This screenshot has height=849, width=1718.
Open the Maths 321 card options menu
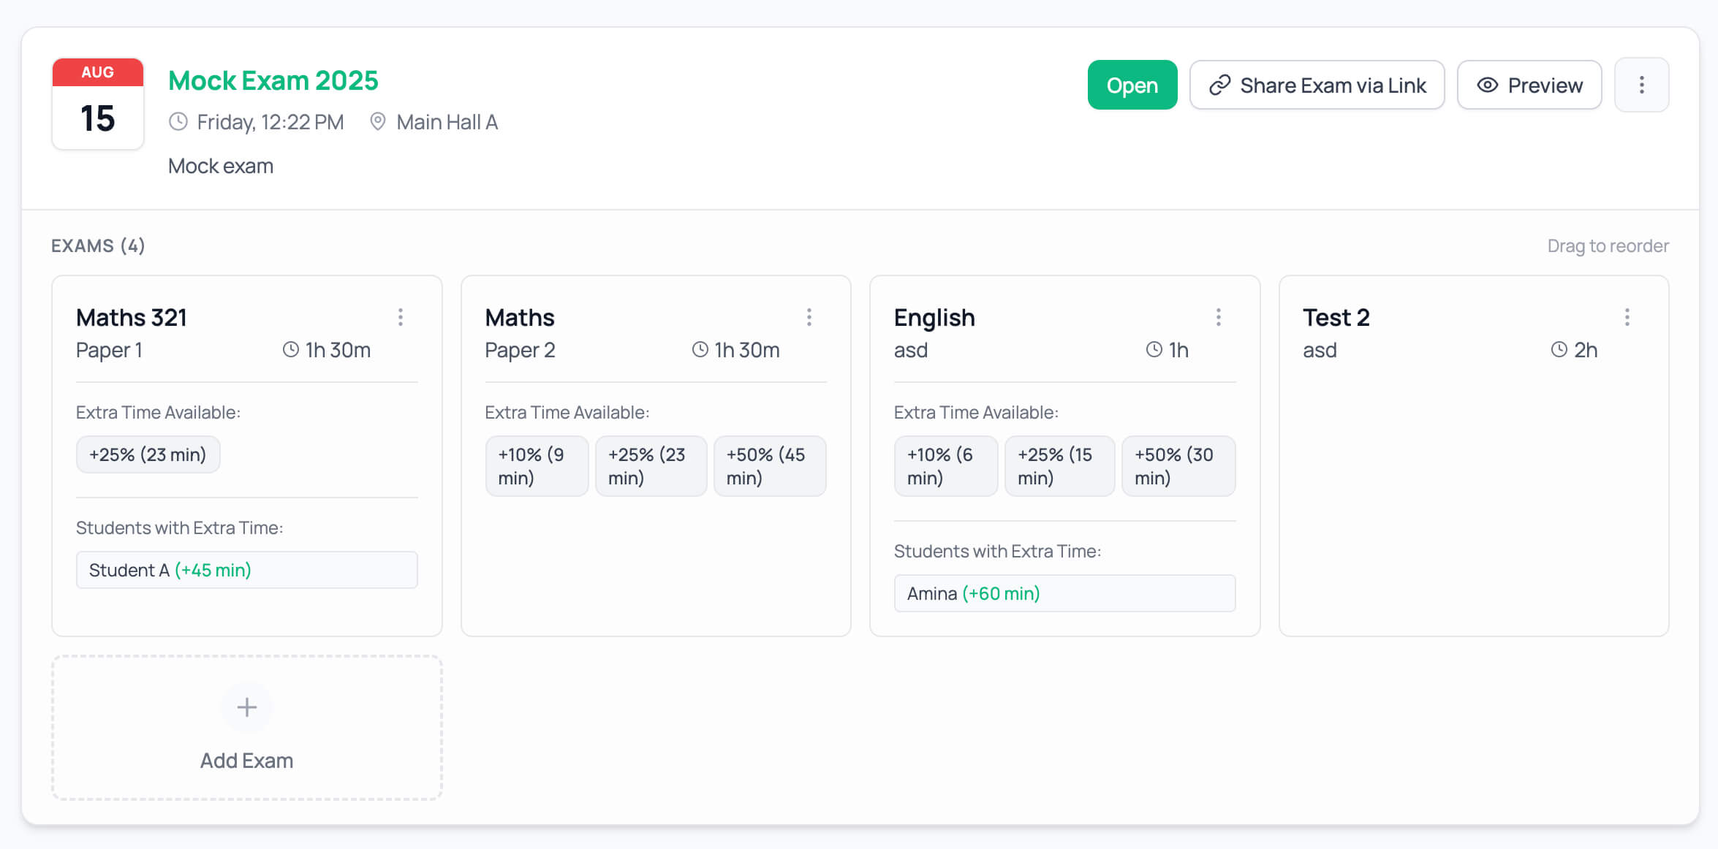click(400, 317)
